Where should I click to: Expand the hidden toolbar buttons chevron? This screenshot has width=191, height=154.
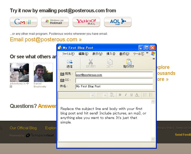[x=154, y=59]
